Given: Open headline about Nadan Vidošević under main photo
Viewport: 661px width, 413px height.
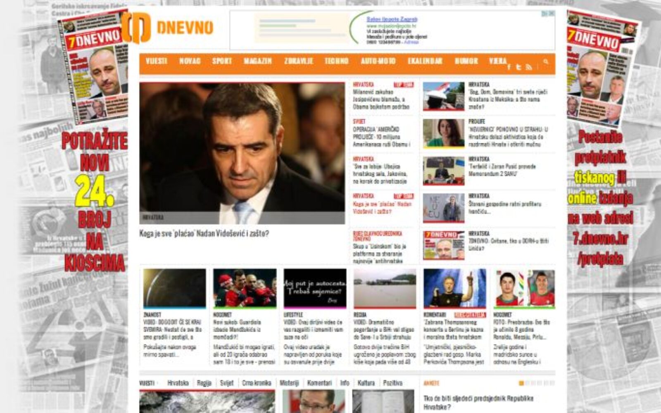Looking at the screenshot, I should tap(204, 234).
